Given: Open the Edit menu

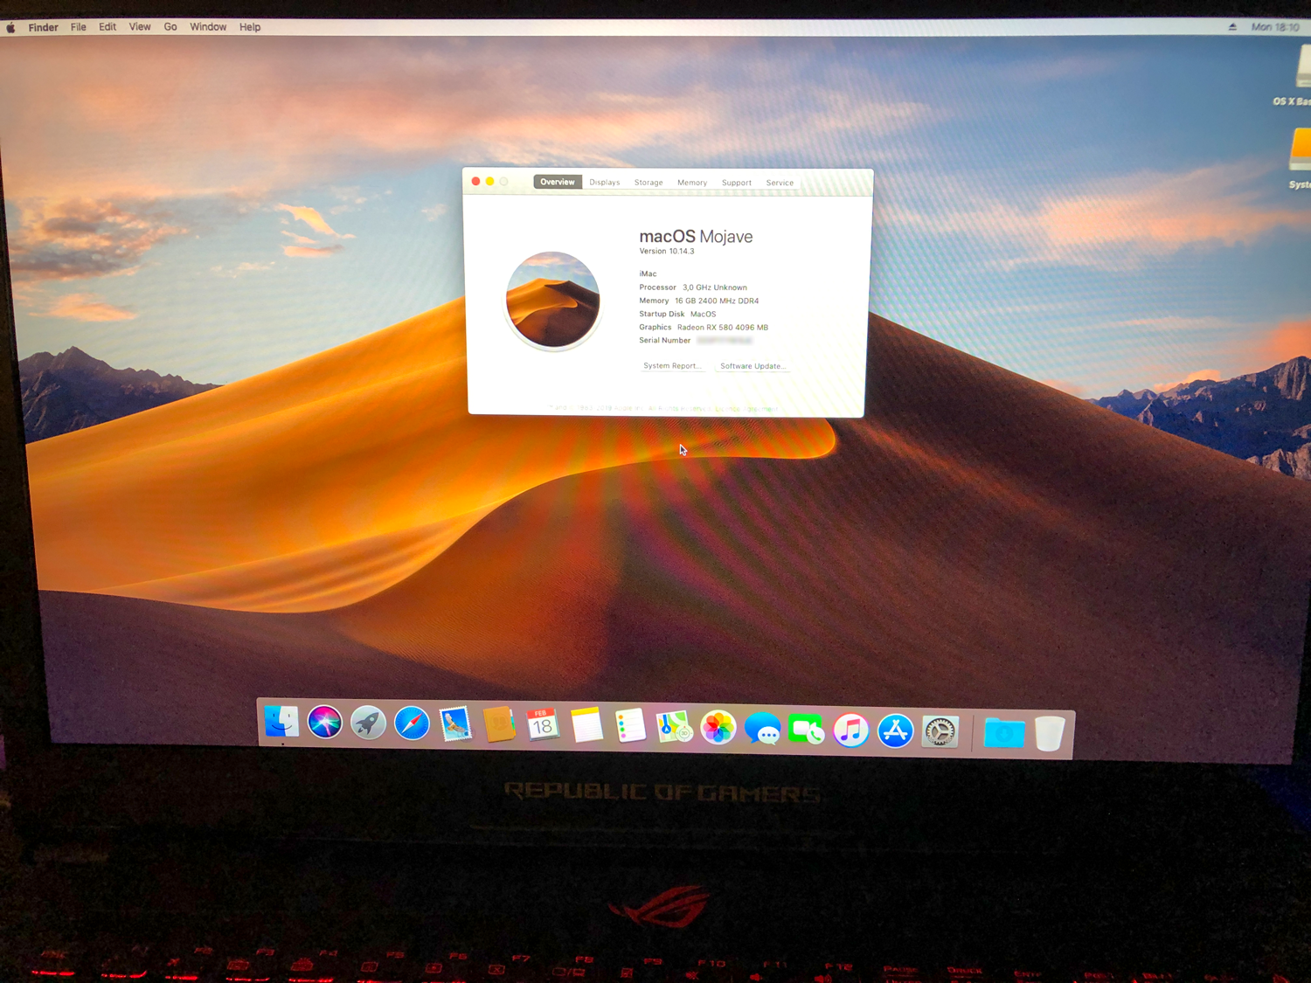Looking at the screenshot, I should pyautogui.click(x=108, y=27).
